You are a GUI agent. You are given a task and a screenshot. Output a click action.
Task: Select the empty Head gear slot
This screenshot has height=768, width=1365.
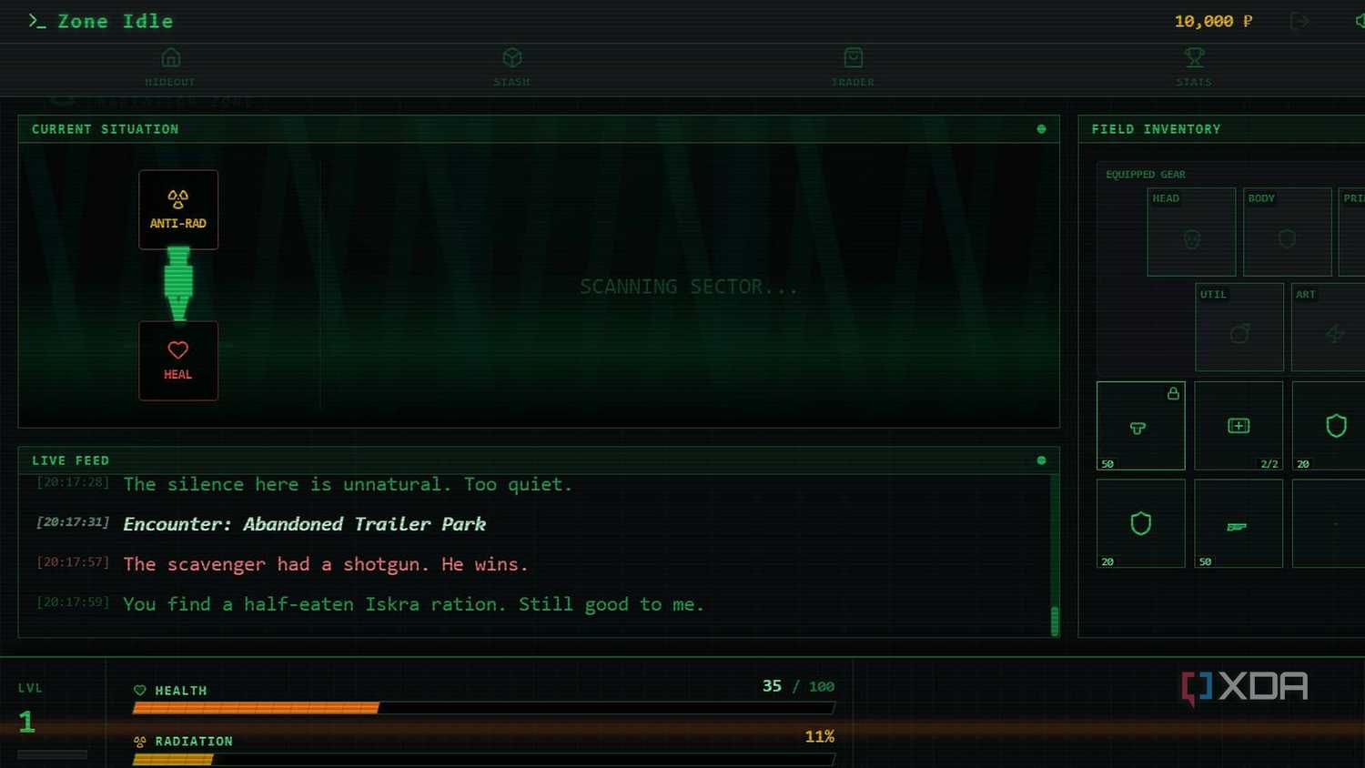click(1191, 231)
